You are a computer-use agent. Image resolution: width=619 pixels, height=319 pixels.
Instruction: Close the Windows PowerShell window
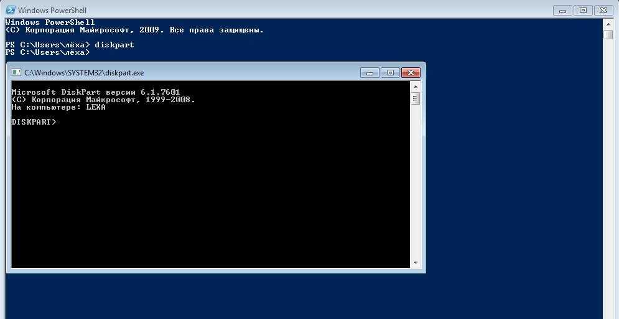click(x=603, y=10)
